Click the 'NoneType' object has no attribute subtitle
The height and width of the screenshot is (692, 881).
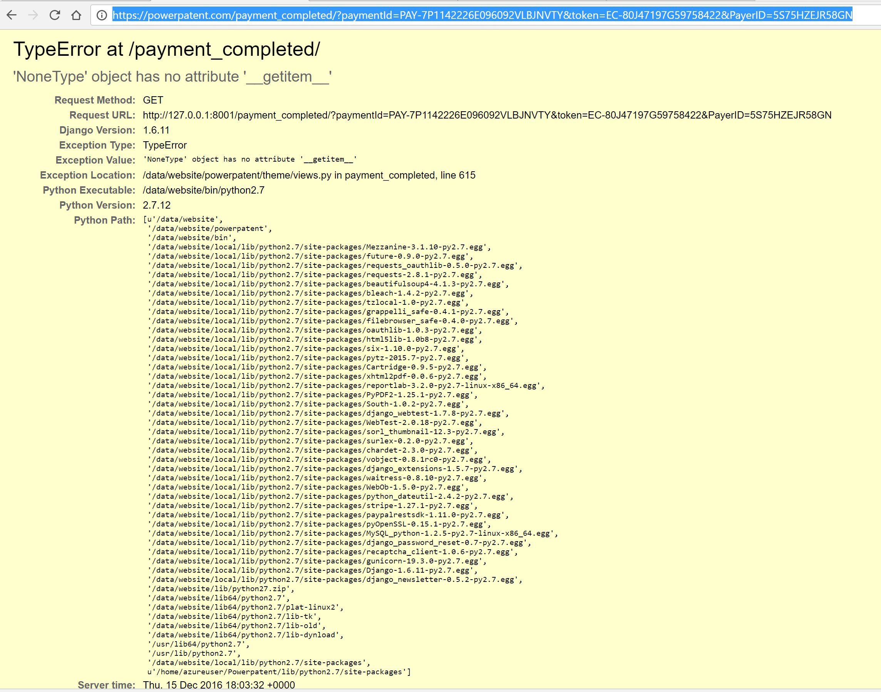173,77
